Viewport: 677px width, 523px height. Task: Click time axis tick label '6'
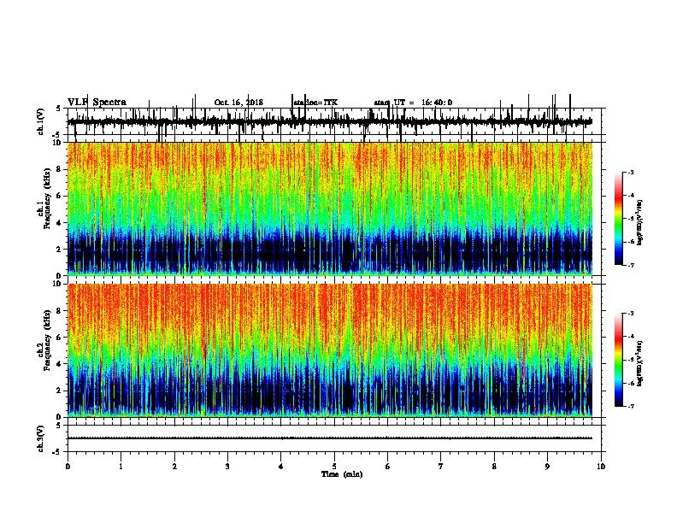click(x=387, y=467)
